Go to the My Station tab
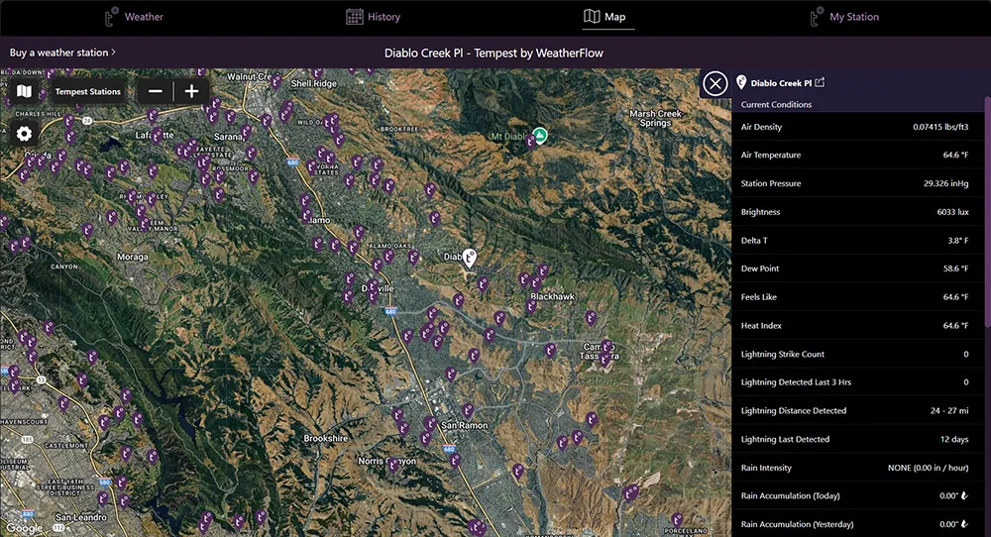This screenshot has width=991, height=537. pos(843,17)
